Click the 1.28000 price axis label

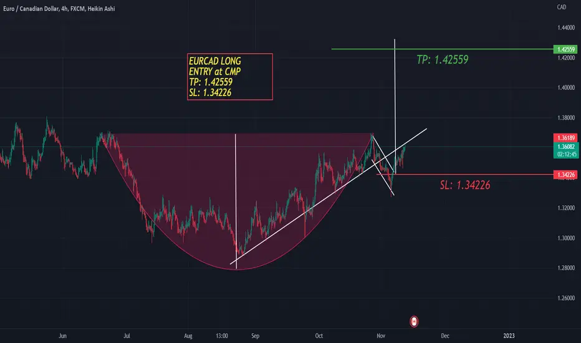566,268
